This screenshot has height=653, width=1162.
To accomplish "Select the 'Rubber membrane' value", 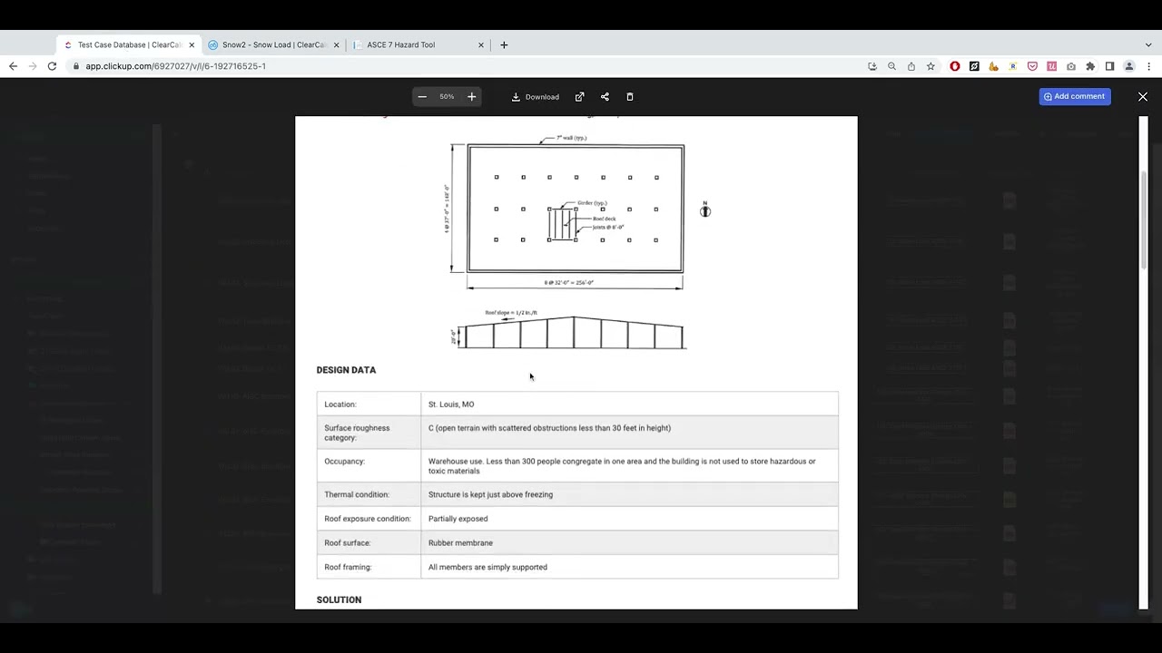I will click(460, 543).
